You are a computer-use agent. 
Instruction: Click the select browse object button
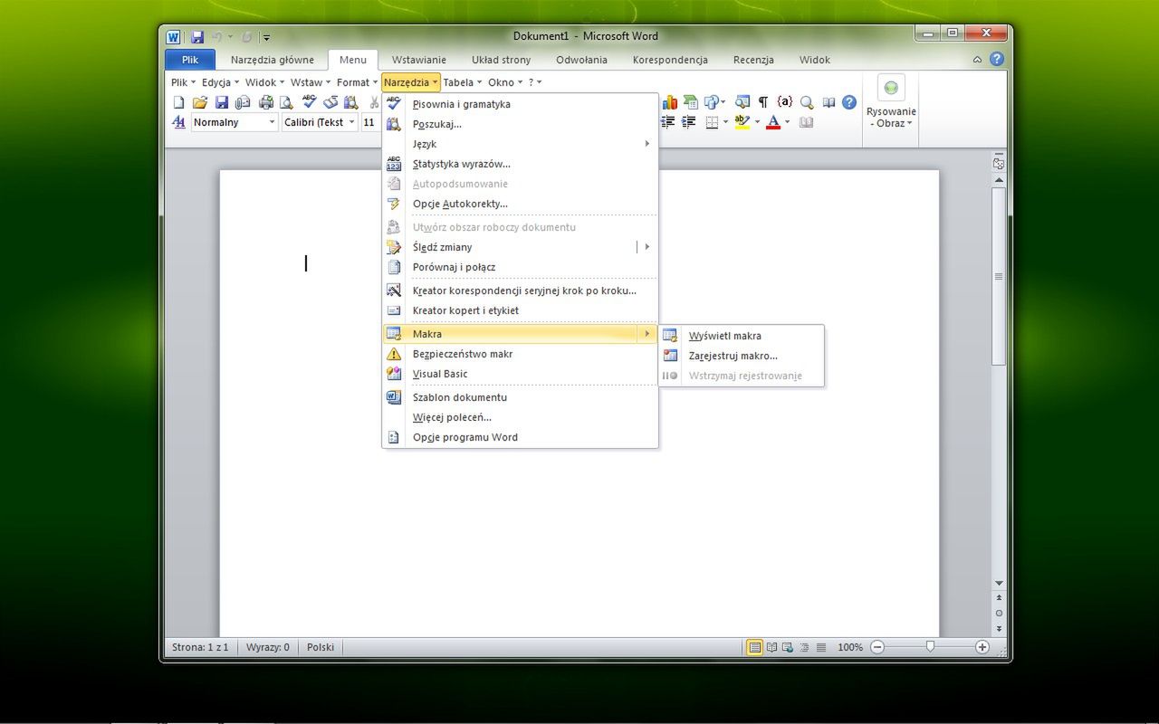999,613
